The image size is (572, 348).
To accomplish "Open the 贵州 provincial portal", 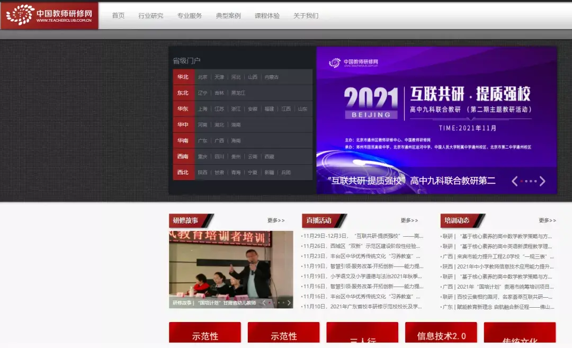I will (236, 157).
